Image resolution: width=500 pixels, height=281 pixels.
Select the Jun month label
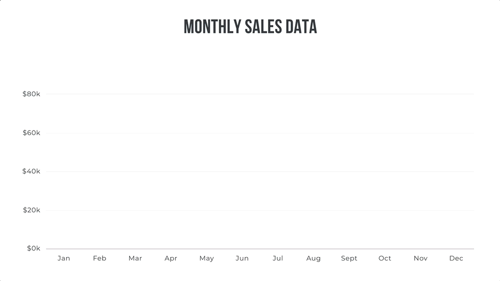tap(242, 258)
